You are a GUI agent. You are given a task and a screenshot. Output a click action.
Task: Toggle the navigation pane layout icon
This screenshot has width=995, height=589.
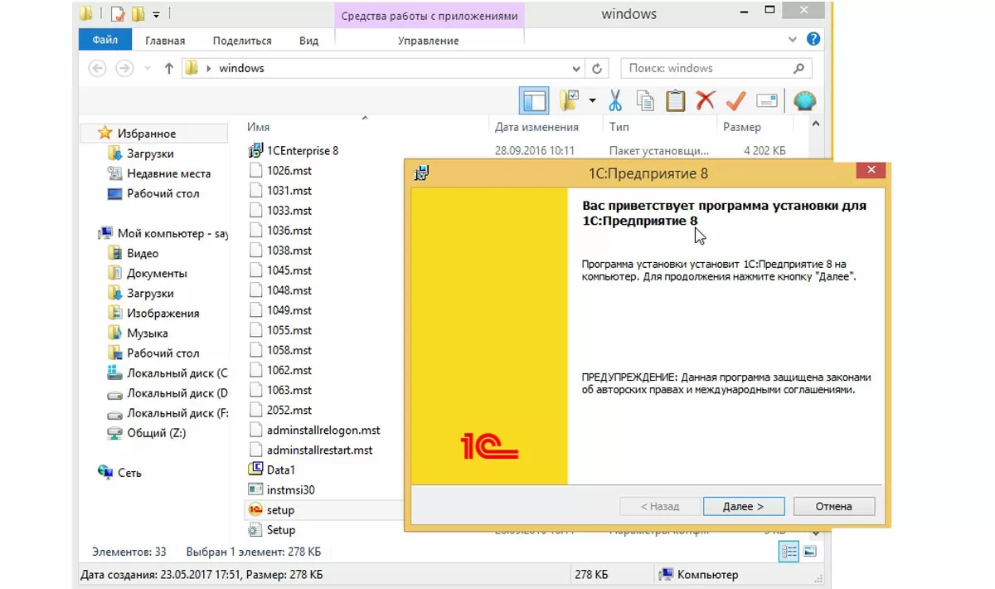tap(534, 101)
